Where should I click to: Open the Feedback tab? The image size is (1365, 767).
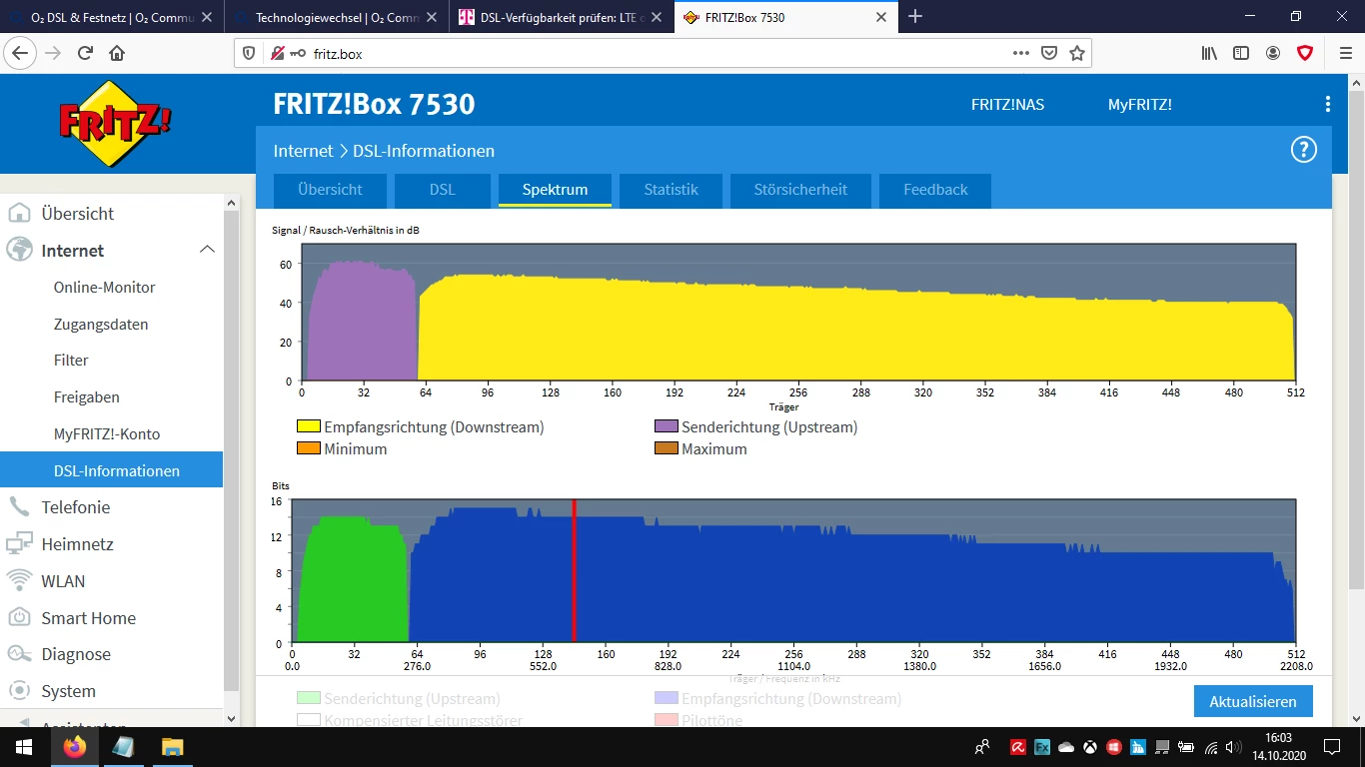(x=935, y=190)
